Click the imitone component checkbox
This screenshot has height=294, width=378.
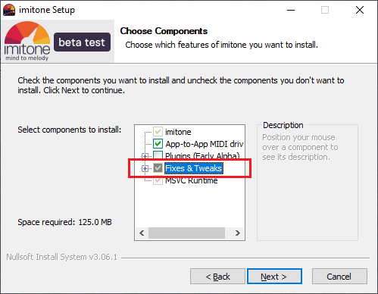coord(158,132)
